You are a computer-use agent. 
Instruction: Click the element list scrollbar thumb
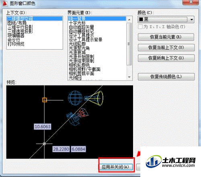pos(129,44)
